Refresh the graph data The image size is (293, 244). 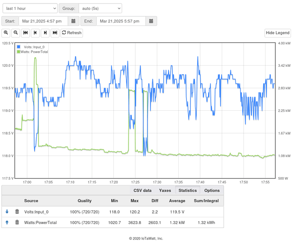point(72,33)
